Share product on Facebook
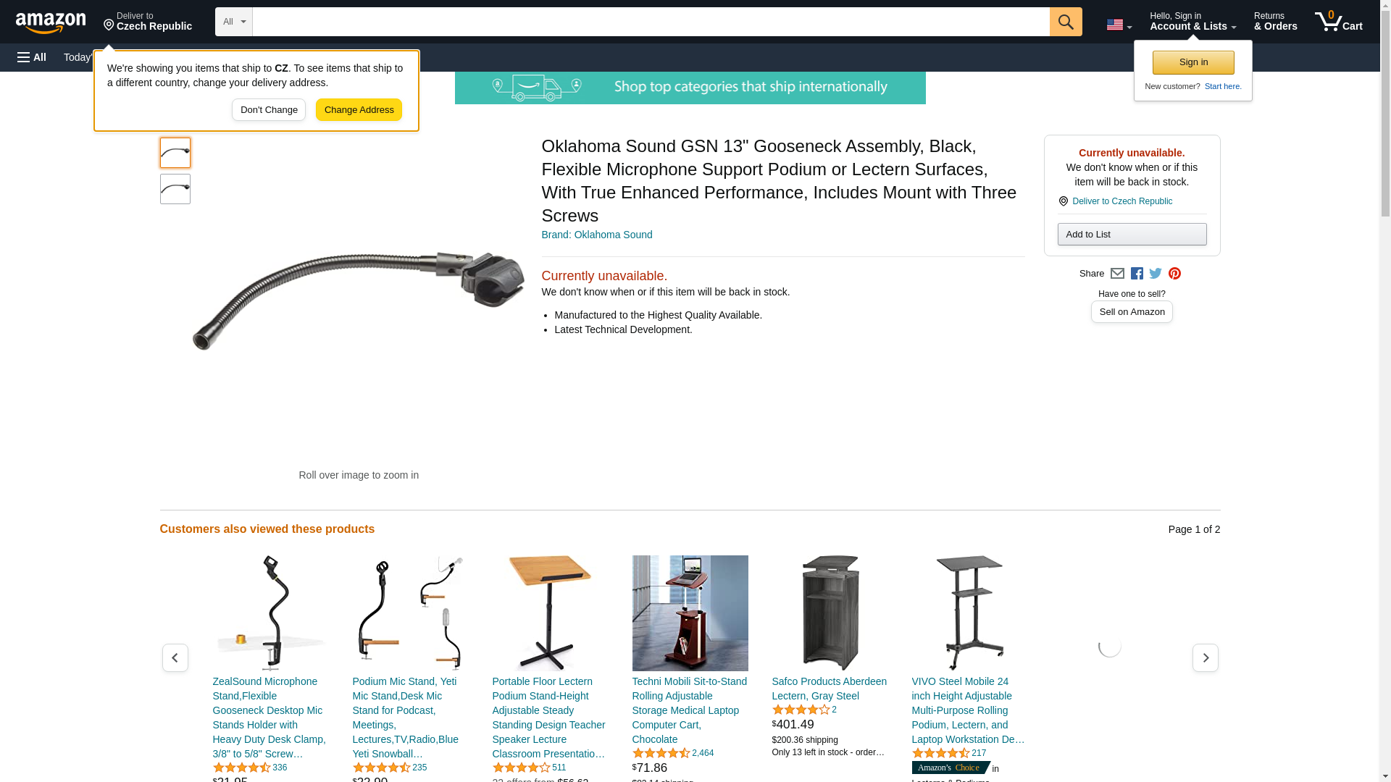The image size is (1391, 782). pyautogui.click(x=1137, y=274)
